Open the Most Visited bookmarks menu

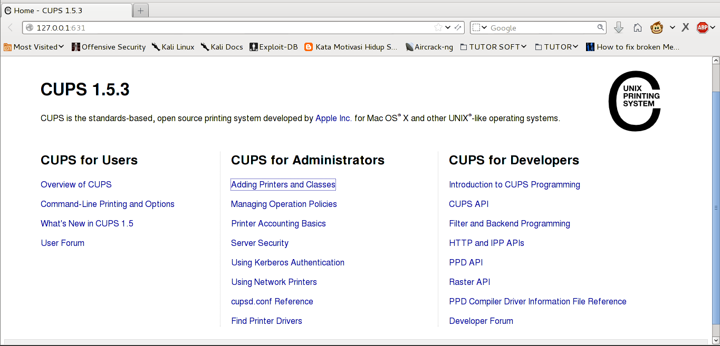(x=34, y=47)
